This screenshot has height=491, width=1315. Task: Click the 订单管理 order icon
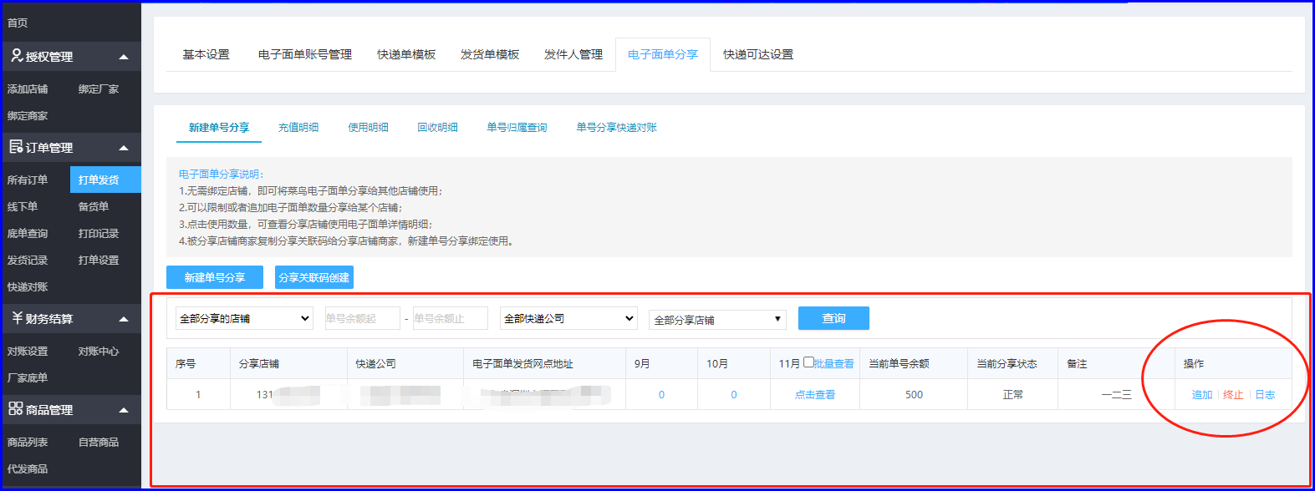16,147
